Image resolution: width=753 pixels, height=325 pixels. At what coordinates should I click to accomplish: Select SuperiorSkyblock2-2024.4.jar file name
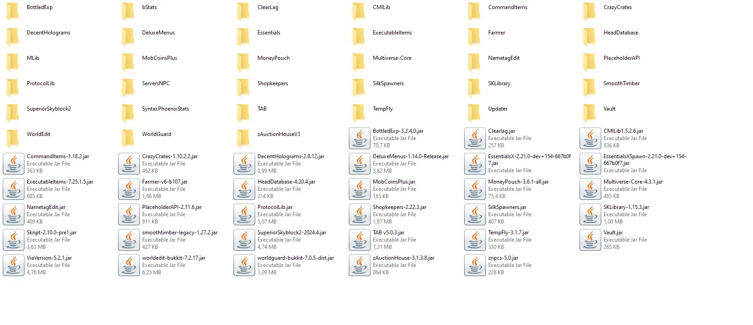[292, 233]
